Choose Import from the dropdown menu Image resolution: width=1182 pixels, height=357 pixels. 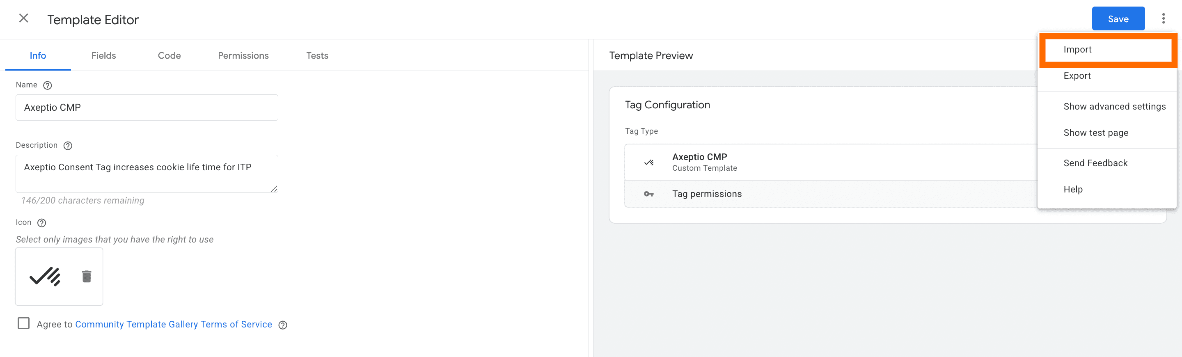pyautogui.click(x=1108, y=50)
